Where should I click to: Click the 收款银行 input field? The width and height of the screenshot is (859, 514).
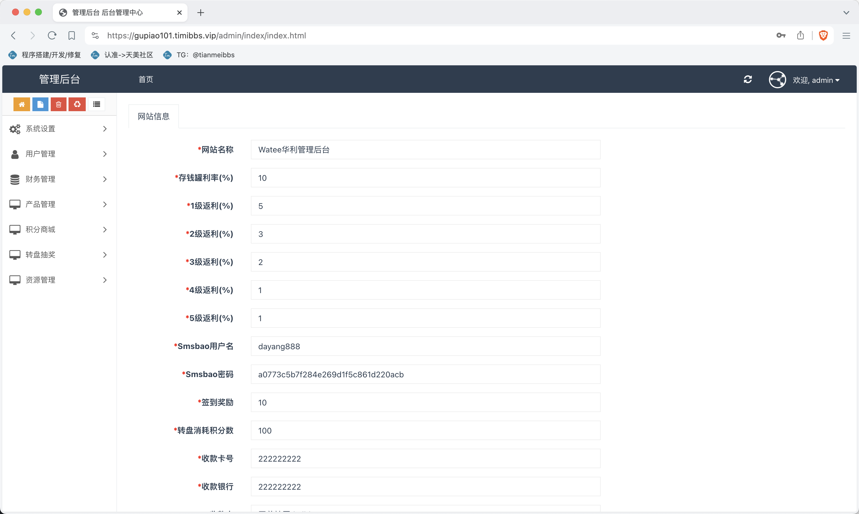(425, 486)
